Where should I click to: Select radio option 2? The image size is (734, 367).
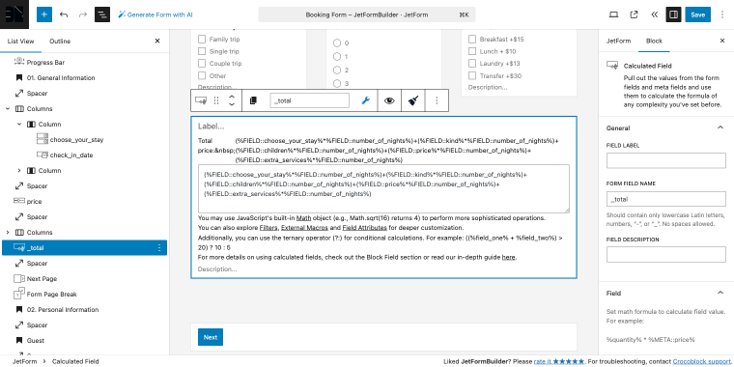[337, 71]
